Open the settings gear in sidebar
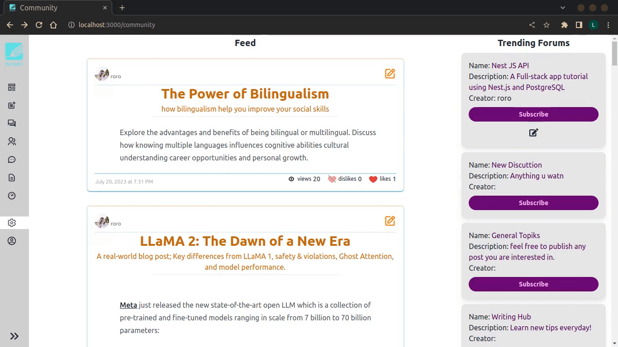 [12, 223]
